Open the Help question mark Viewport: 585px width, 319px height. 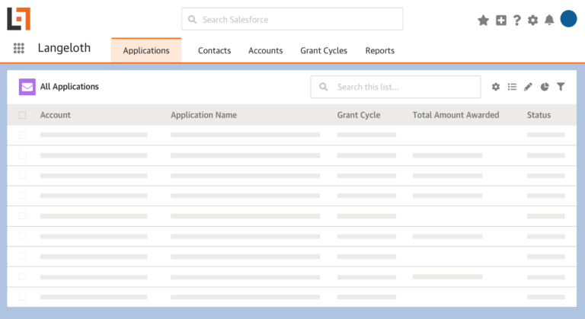(516, 20)
